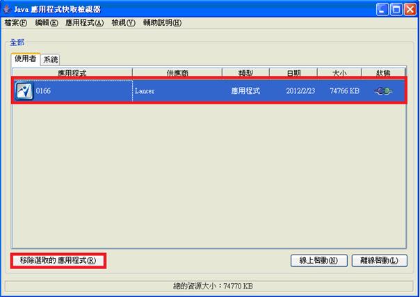Select the Lancer vendor cell in the row
The height and width of the screenshot is (297, 420).
click(x=177, y=91)
